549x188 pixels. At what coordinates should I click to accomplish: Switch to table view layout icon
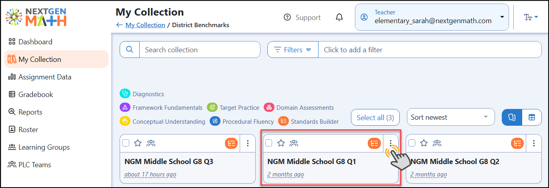pos(531,117)
